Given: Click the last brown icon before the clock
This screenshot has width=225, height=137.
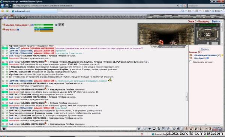Looking at the screenshot, I should tap(210, 129).
